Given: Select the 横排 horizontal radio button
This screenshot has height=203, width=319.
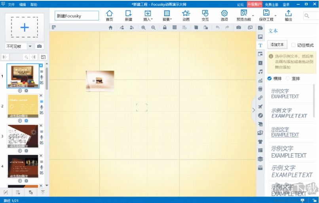Looking at the screenshot, I should tap(270, 78).
